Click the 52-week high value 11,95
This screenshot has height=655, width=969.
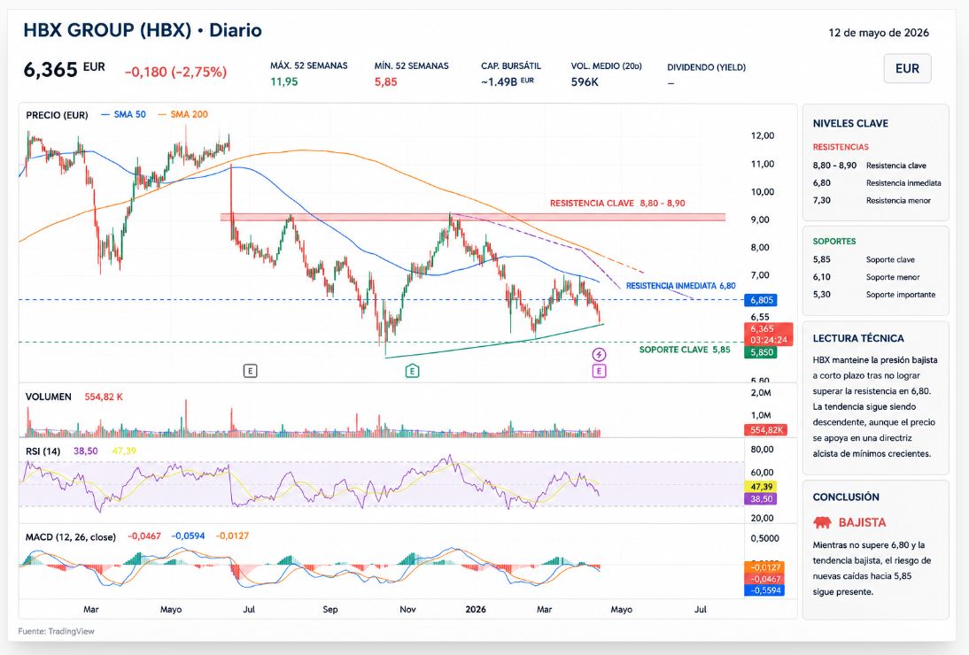(x=284, y=81)
